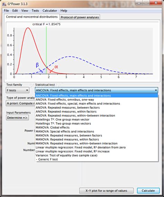Select MANOVA: Repeated measures, within factors
The width and height of the screenshot is (164, 197).
tap(97, 139)
